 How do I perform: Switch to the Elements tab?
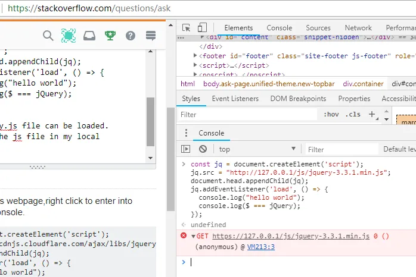point(238,28)
